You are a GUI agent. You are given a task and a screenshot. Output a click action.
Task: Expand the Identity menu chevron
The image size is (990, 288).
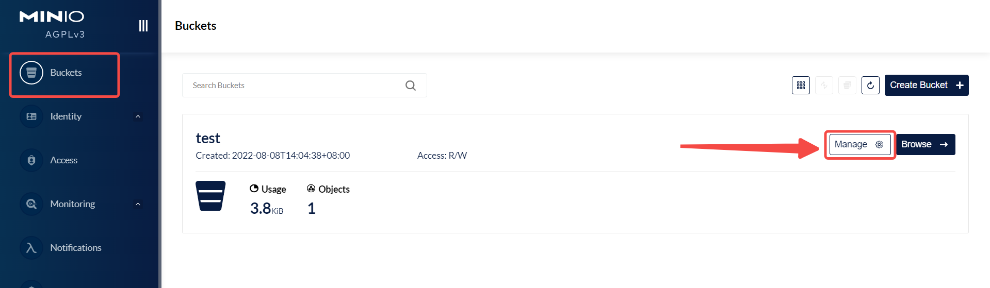point(138,116)
